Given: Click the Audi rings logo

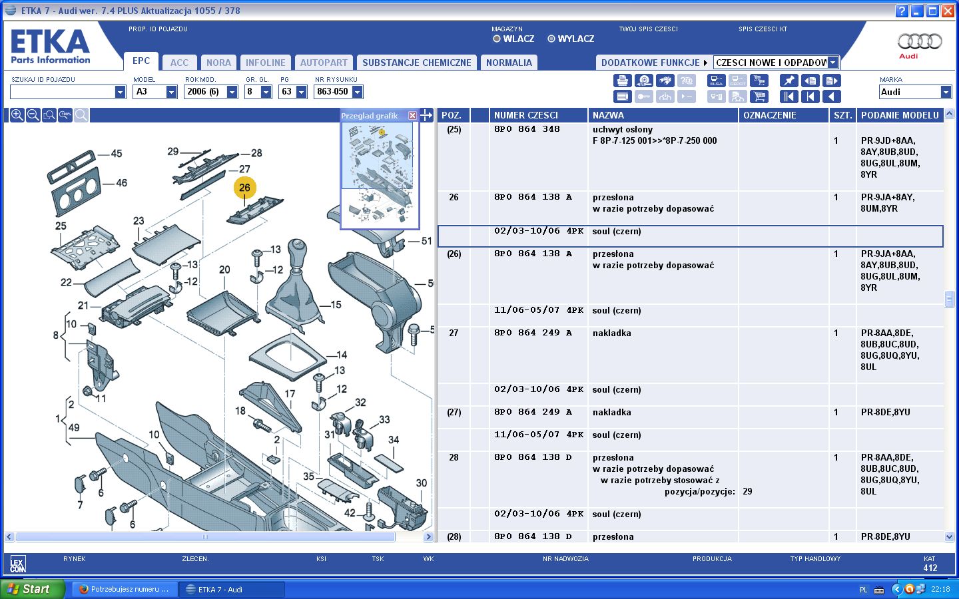Looking at the screenshot, I should [920, 42].
